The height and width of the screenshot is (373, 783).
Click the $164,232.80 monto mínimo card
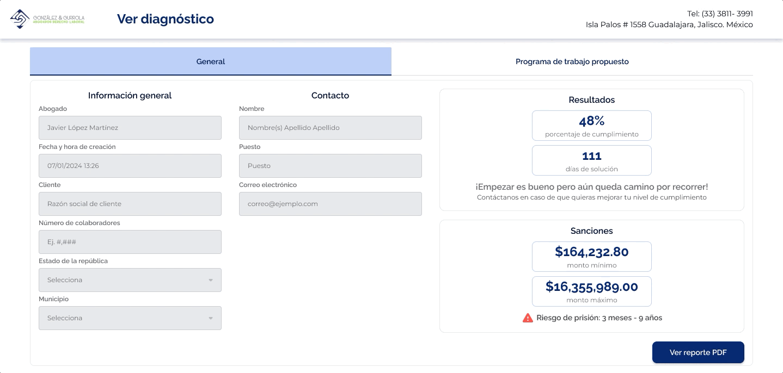[592, 257]
